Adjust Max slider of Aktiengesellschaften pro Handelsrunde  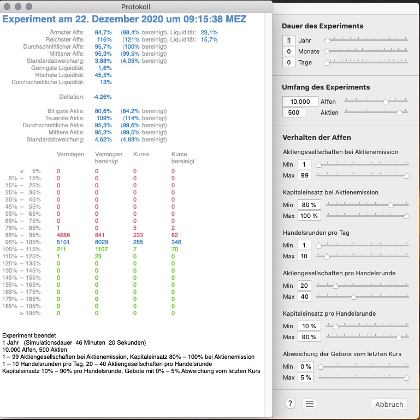pyautogui.click(x=353, y=297)
